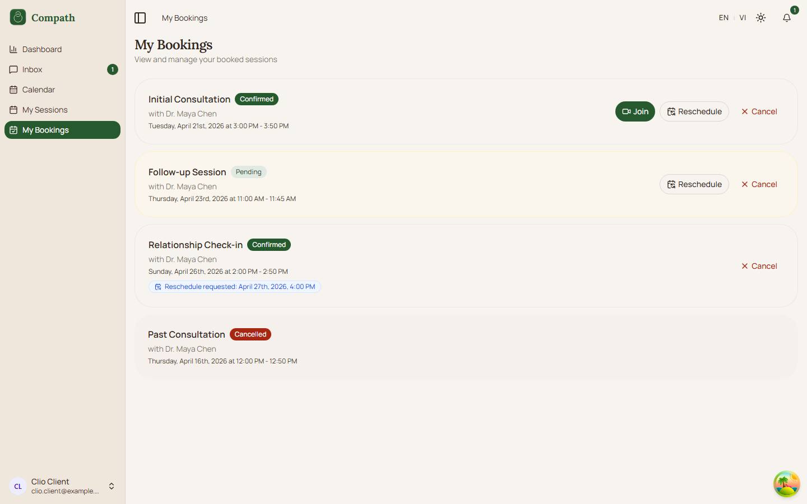Switch interface language to EN
The height and width of the screenshot is (504, 807).
click(723, 17)
